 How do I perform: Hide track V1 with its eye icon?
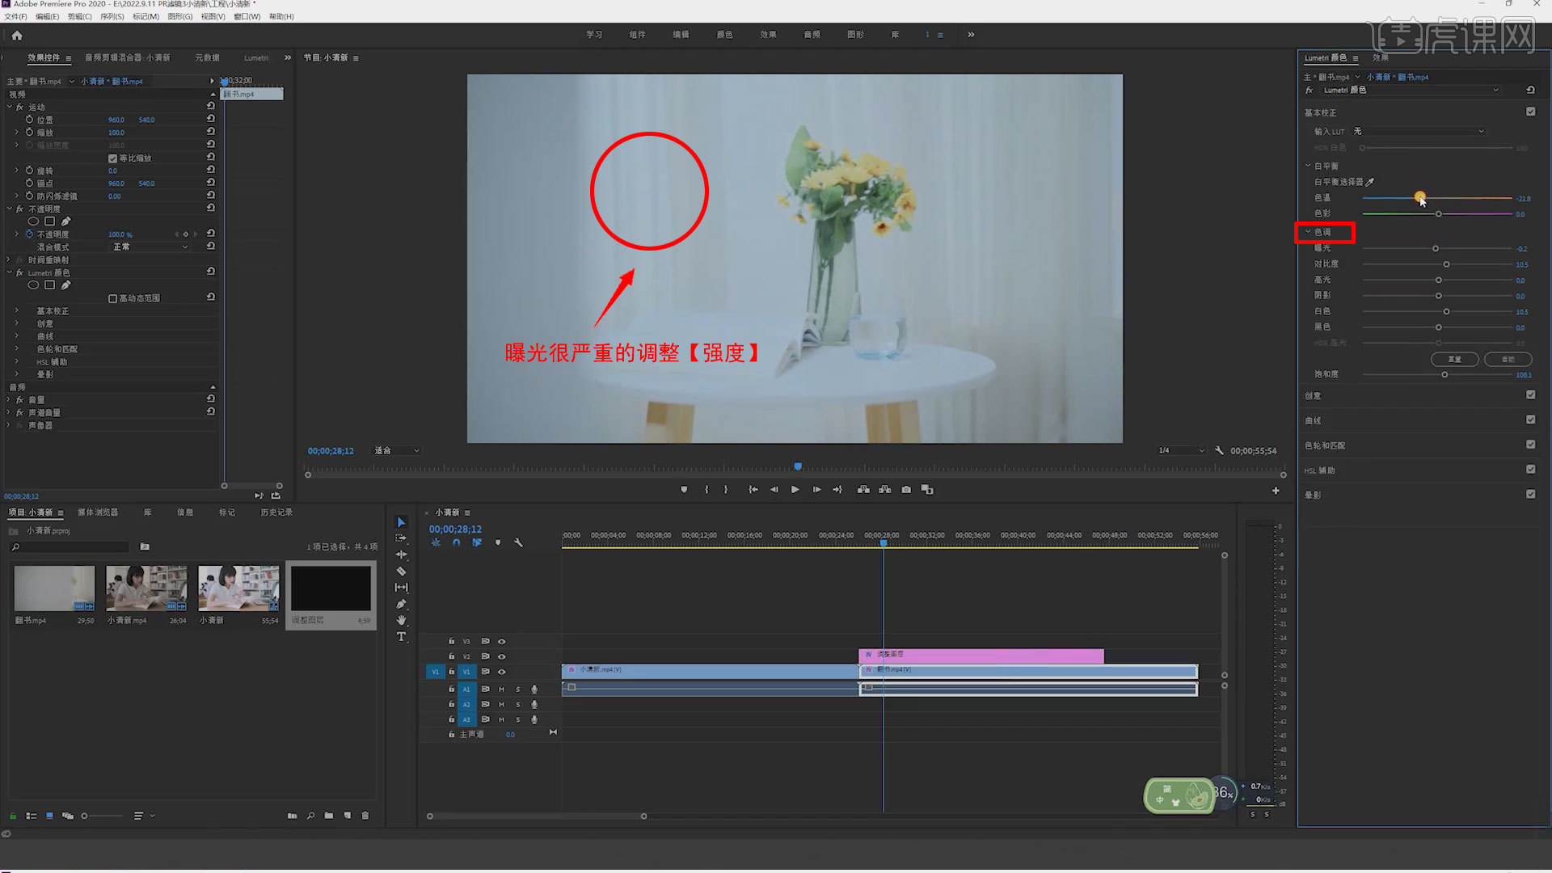(501, 672)
